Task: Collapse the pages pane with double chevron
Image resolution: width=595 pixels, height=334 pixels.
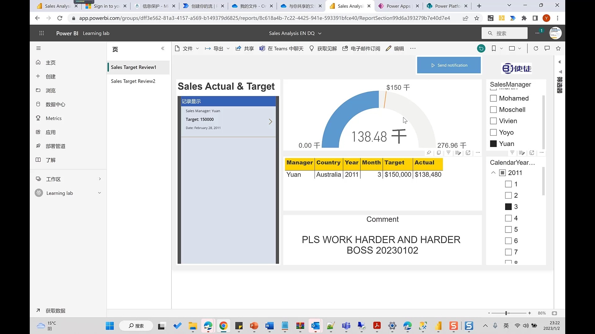Action: click(163, 49)
